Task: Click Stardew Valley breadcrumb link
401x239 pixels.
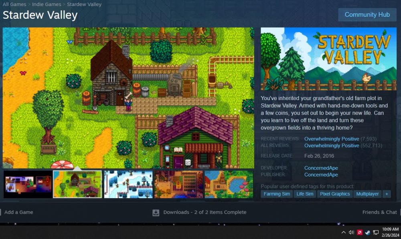Action: 84,4
